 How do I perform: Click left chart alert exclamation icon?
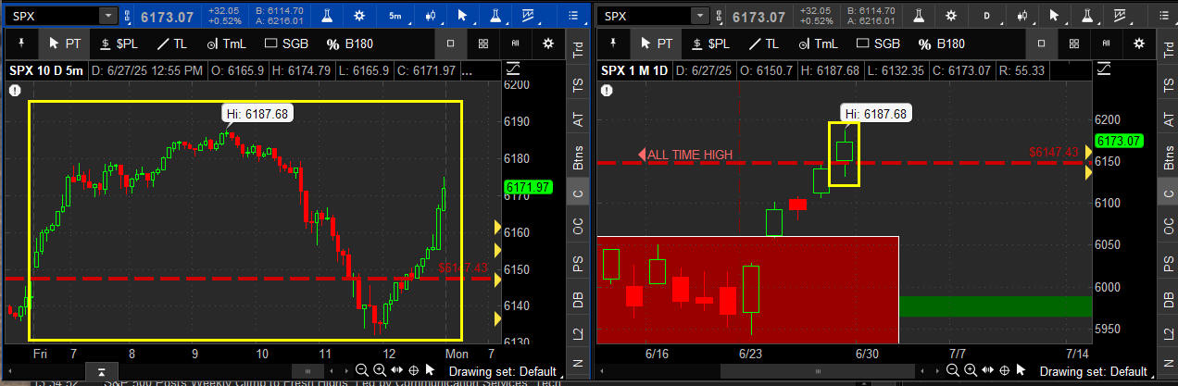click(15, 90)
